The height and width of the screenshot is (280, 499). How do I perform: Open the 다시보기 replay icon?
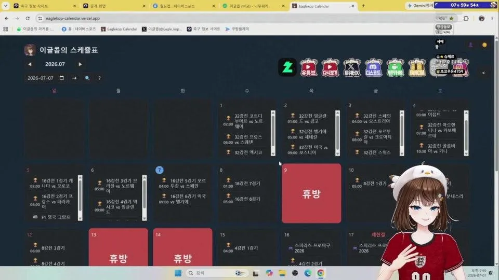pos(330,67)
